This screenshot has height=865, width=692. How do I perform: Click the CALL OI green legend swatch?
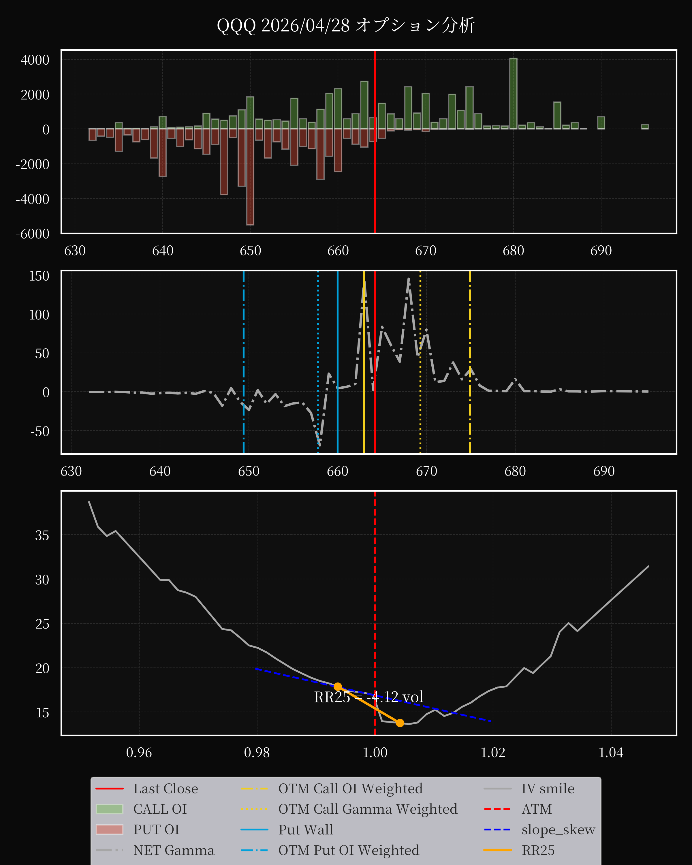point(110,809)
